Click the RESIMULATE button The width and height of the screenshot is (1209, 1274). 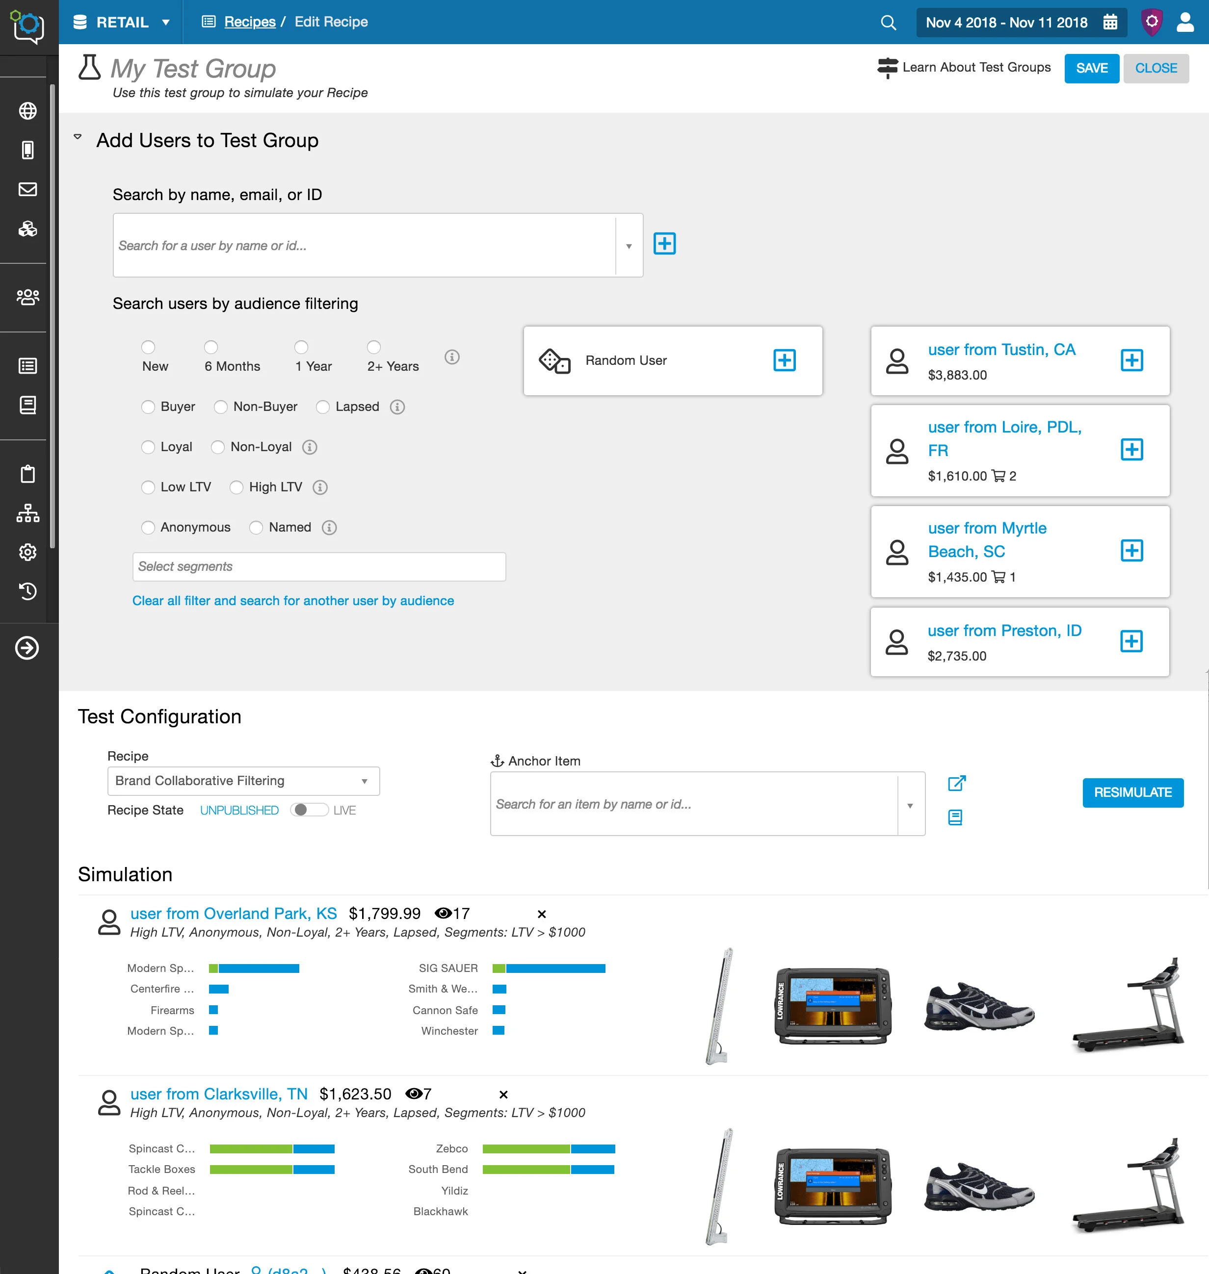(x=1132, y=792)
